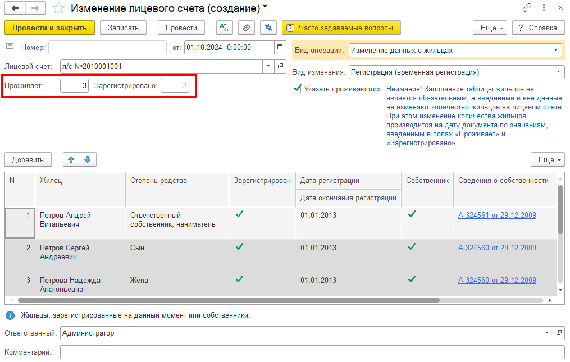The image size is (570, 362).
Task: Toggle the Указать проживающих checkbox
Action: (297, 89)
